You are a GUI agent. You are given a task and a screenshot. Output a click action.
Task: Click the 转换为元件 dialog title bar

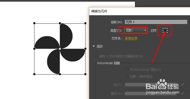pos(139,11)
